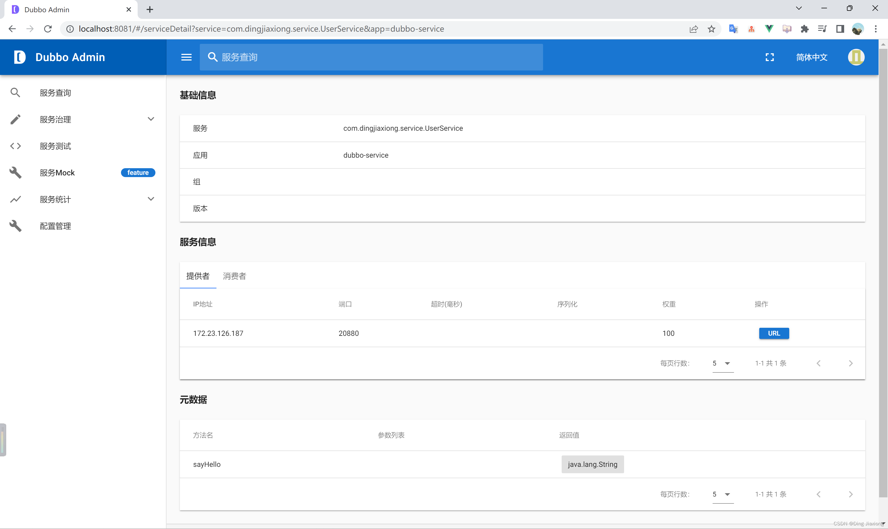Image resolution: width=888 pixels, height=529 pixels.
Task: Click the feature badge beside 服务Mock
Action: pyautogui.click(x=138, y=173)
